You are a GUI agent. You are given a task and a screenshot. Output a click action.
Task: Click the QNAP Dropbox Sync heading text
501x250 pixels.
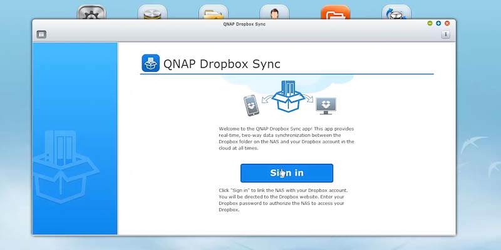tap(222, 64)
